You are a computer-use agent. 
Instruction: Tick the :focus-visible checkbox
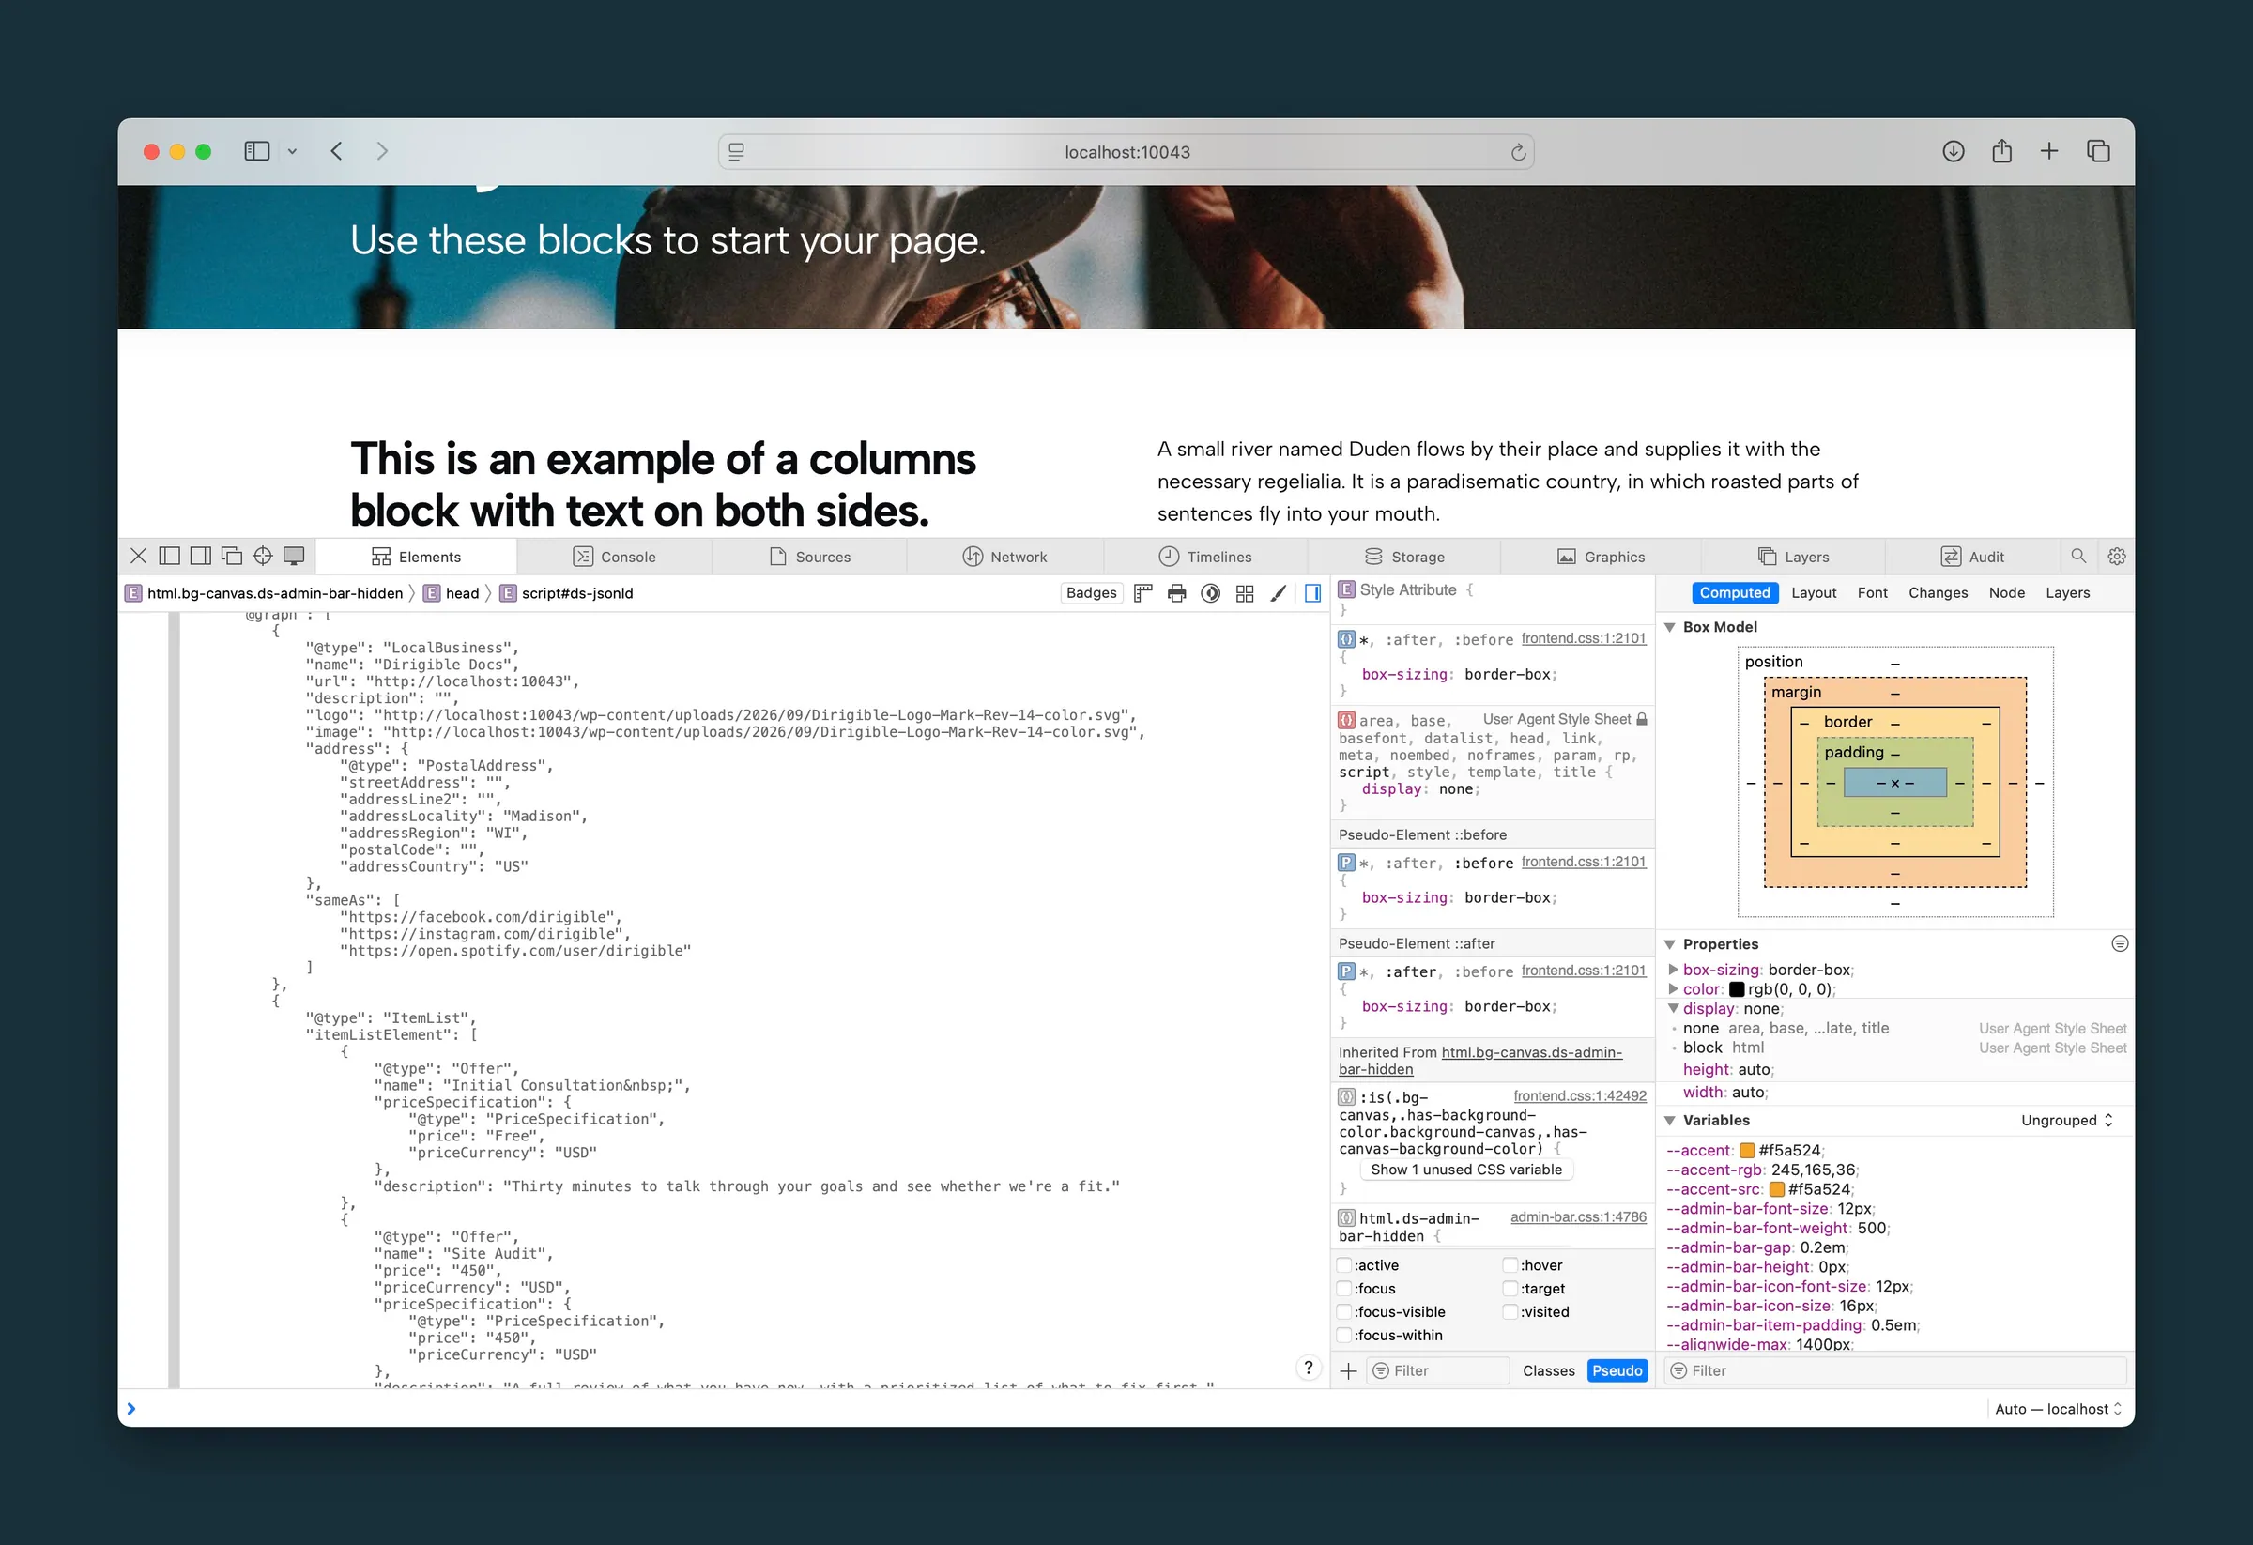tap(1344, 1311)
